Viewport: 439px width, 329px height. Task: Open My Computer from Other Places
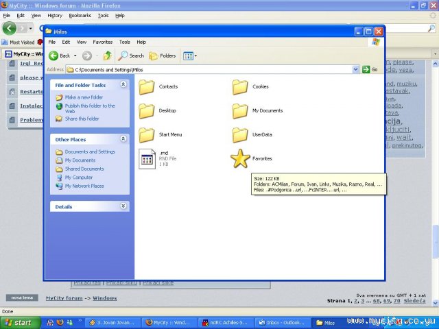click(x=79, y=178)
